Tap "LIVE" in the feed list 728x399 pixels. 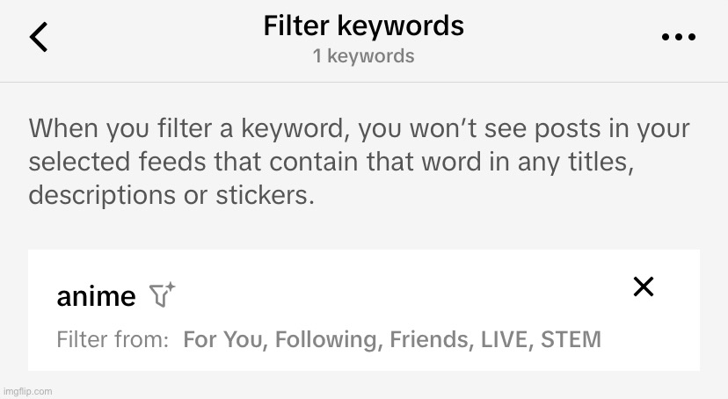[x=503, y=339]
